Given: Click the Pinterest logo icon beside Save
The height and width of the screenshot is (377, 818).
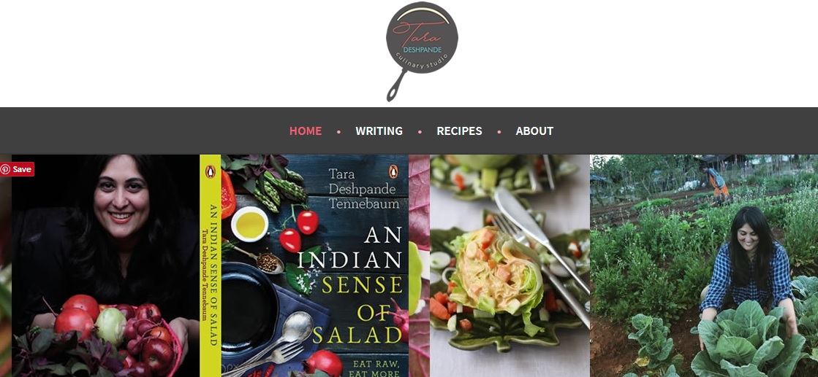Looking at the screenshot, I should (x=6, y=169).
